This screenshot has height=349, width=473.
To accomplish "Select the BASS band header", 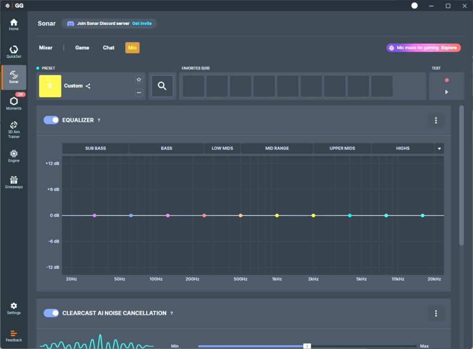I will (x=166, y=148).
